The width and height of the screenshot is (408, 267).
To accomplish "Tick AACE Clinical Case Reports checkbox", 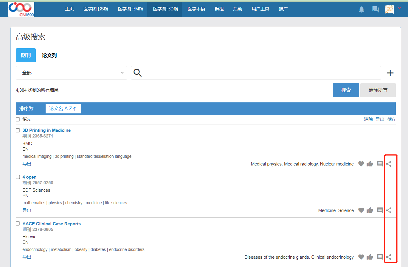I will pos(18,224).
